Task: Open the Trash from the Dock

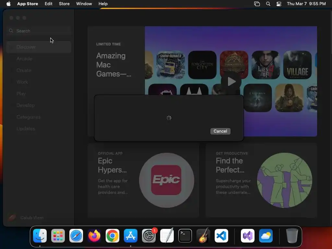Action: click(x=292, y=236)
